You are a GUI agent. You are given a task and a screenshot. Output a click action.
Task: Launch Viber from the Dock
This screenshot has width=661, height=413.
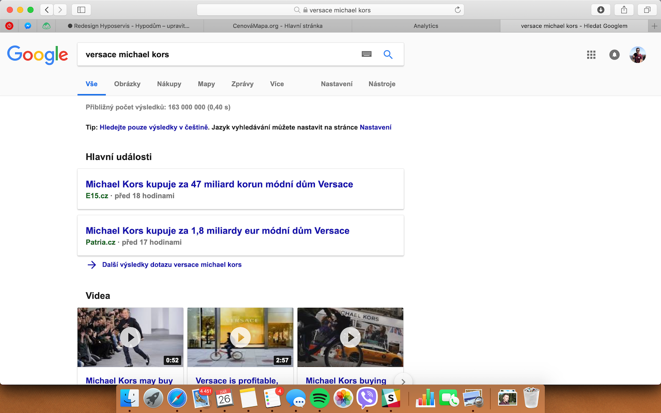[367, 398]
